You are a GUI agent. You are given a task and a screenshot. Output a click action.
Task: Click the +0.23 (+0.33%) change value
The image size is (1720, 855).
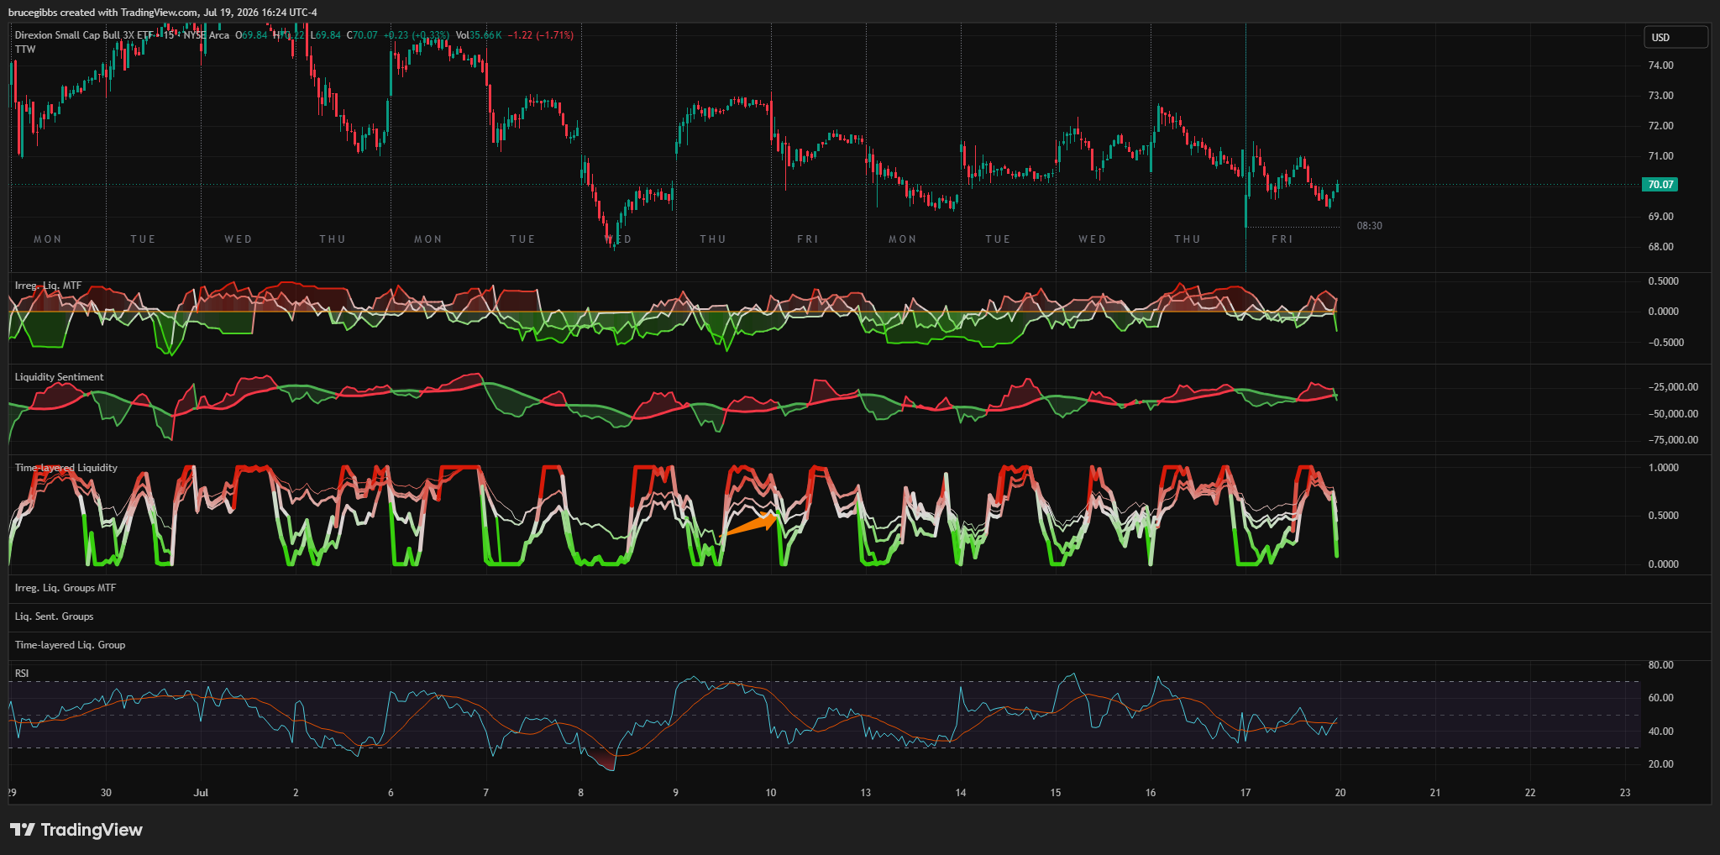[416, 35]
